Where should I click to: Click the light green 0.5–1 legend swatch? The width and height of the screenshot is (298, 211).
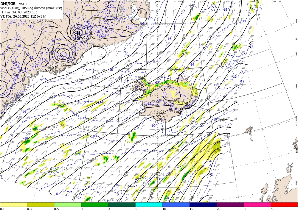click(x=68, y=204)
